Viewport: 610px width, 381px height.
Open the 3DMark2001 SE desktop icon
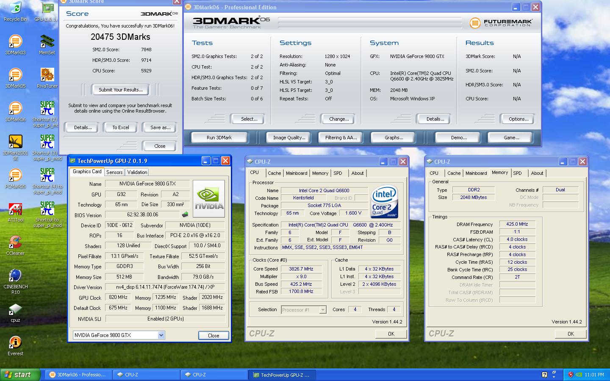pyautogui.click(x=15, y=148)
